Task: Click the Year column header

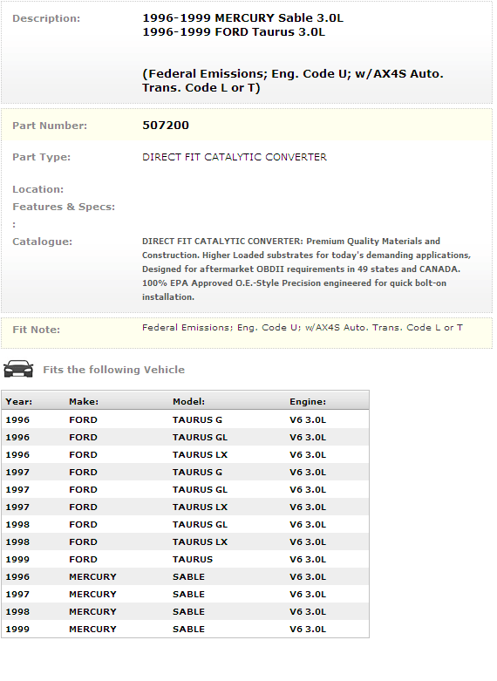Action: coord(18,402)
